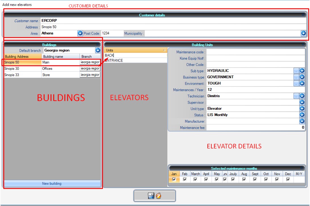Click the save floppy disk icon
The height and width of the screenshot is (206, 310).
(151, 196)
